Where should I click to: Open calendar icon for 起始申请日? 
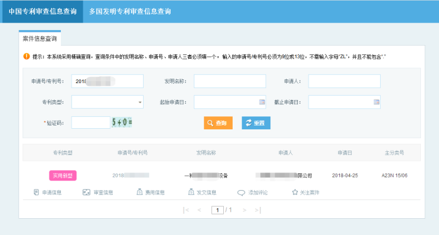tap(262, 102)
